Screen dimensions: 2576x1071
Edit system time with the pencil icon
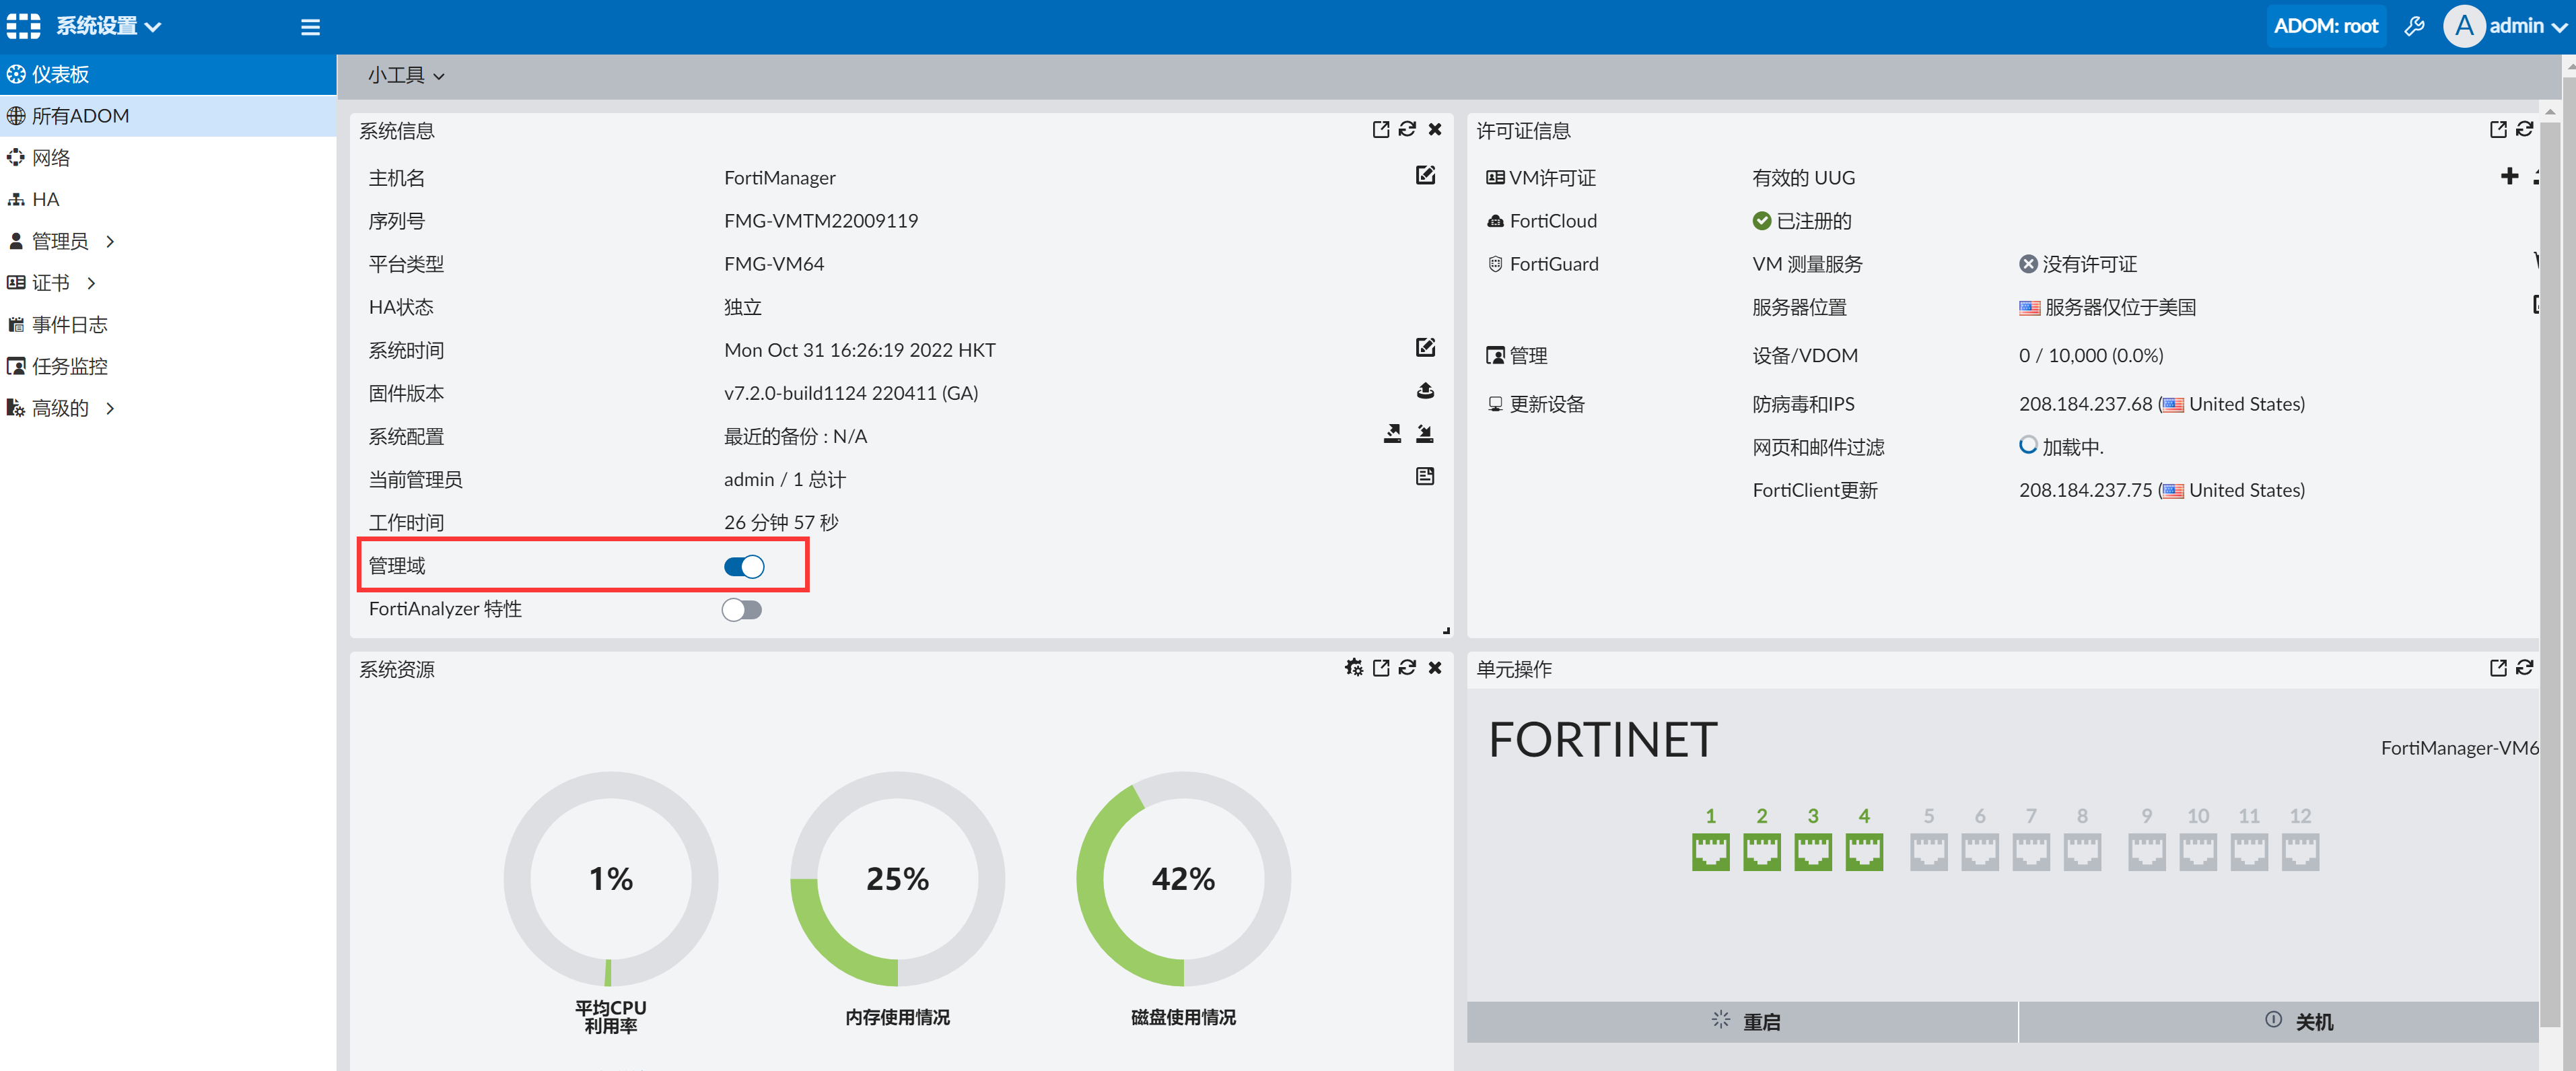click(1425, 348)
